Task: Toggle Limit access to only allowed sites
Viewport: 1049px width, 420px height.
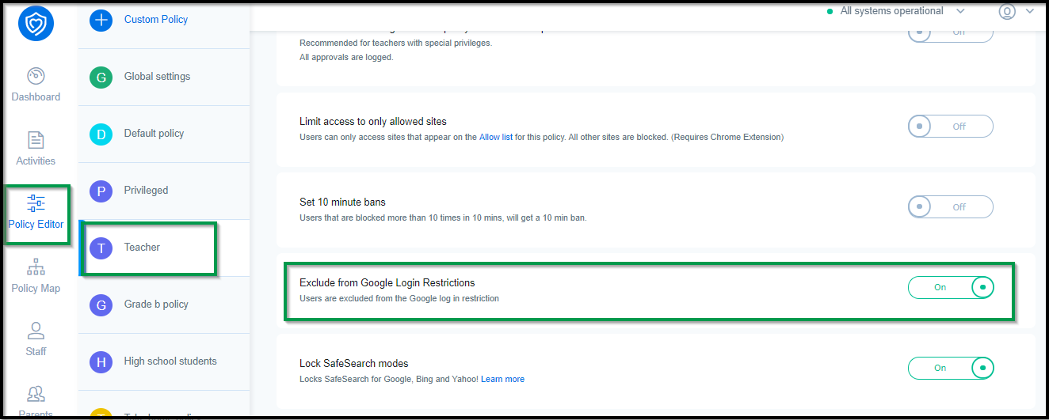Action: [x=950, y=127]
